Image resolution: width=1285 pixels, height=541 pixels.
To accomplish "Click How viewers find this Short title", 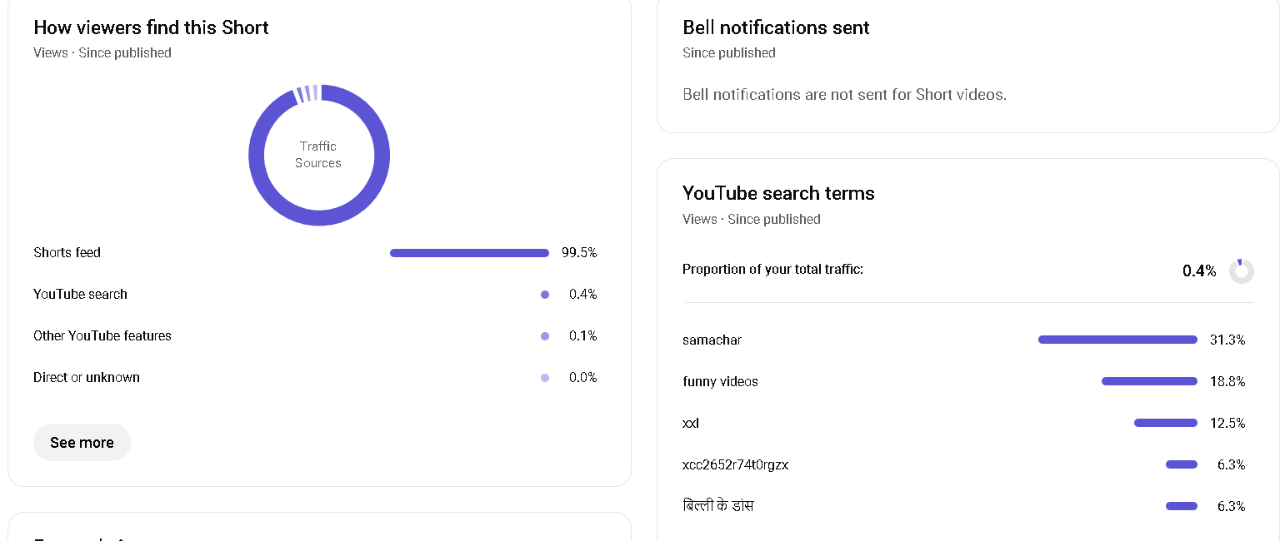I will point(151,27).
